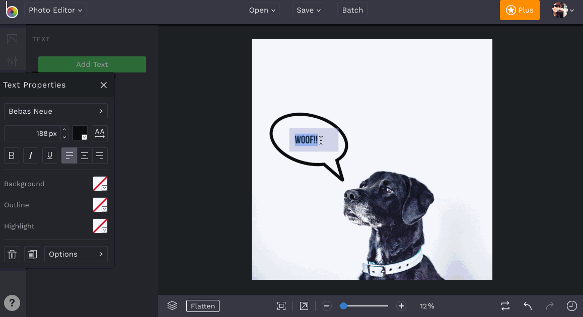
Task: Upgrade with the Plus button
Action: [x=520, y=10]
